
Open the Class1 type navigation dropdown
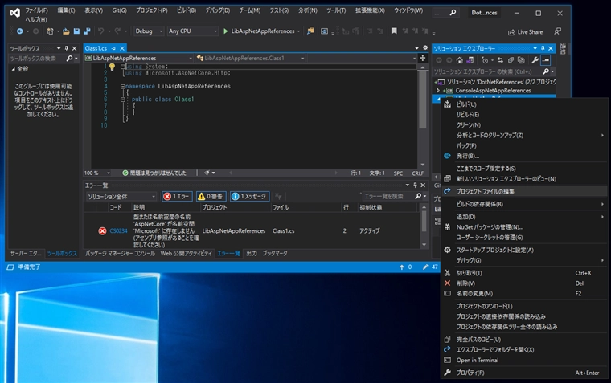pos(250,58)
